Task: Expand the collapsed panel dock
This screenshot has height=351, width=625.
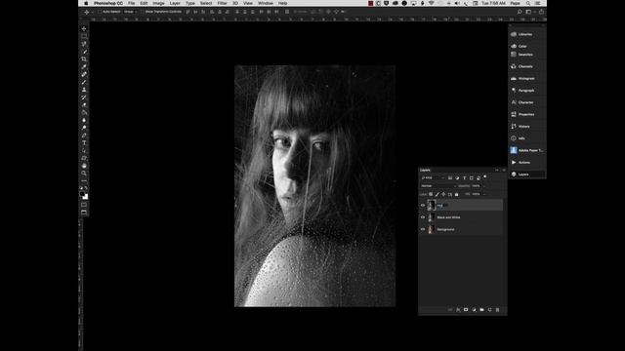Action: point(543,25)
